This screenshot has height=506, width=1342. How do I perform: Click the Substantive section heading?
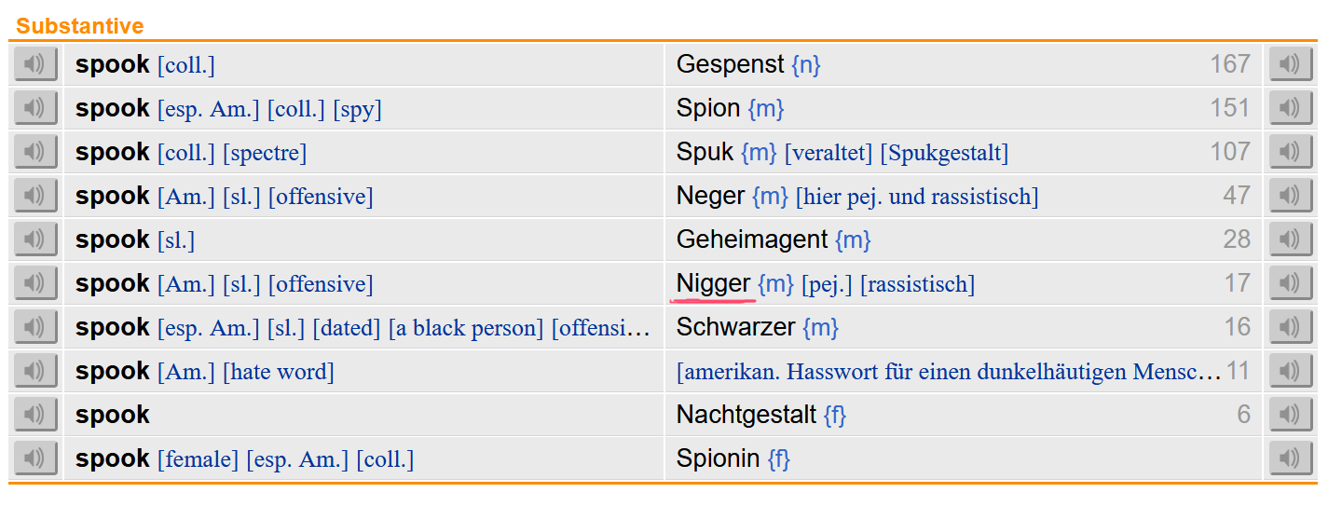click(80, 26)
